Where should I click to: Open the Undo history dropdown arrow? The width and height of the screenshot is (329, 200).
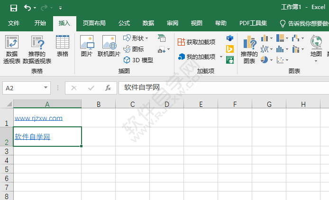pyautogui.click(x=35, y=8)
